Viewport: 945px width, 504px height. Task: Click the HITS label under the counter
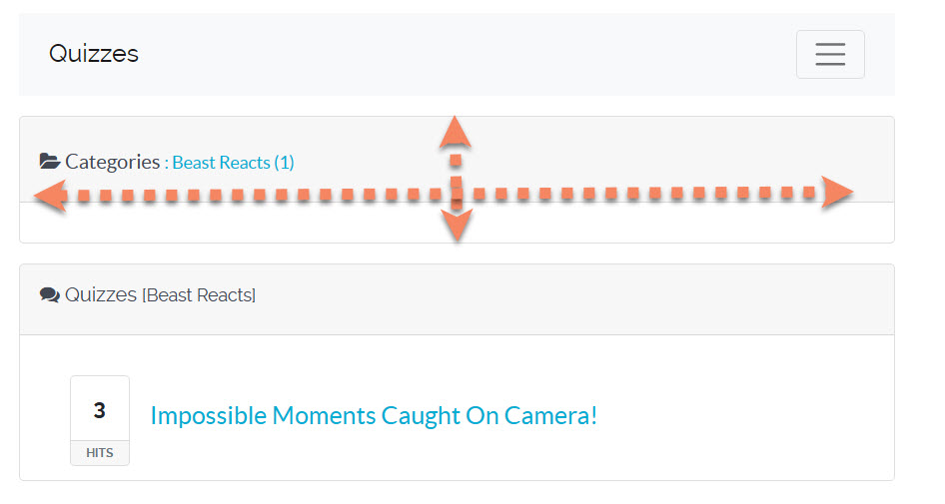[100, 453]
